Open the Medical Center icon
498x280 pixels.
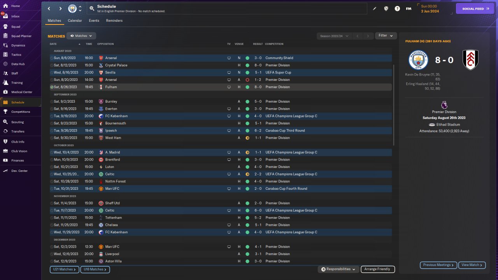pos(5,92)
